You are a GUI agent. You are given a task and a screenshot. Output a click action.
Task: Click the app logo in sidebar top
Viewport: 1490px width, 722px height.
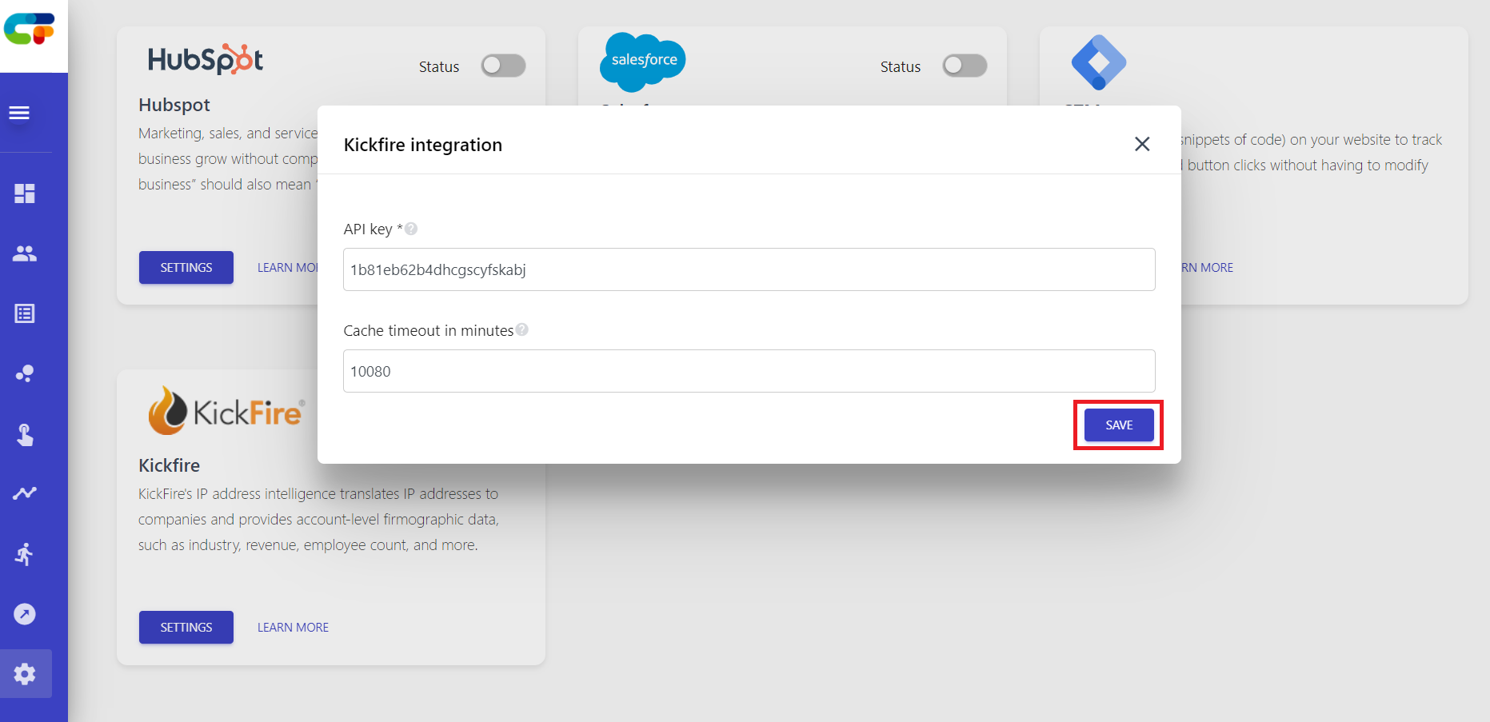30,29
